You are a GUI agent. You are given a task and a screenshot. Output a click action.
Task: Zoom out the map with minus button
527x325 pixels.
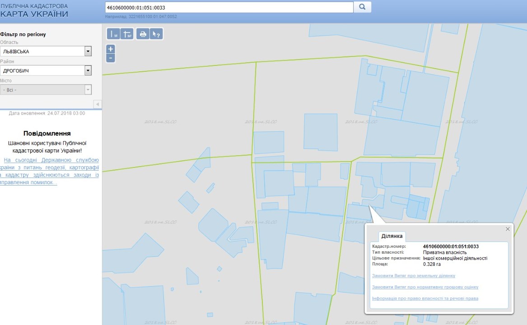click(x=111, y=58)
